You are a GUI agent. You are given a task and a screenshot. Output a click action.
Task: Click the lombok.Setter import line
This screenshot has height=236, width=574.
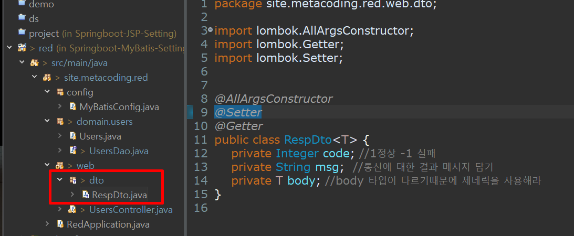(278, 58)
